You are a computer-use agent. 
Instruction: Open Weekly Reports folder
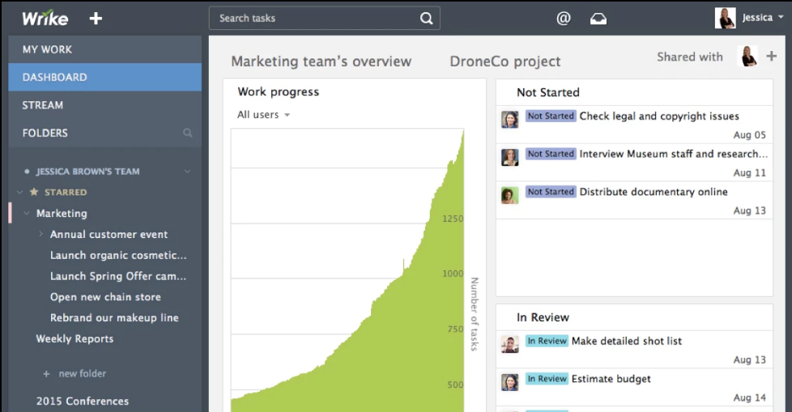(x=75, y=339)
